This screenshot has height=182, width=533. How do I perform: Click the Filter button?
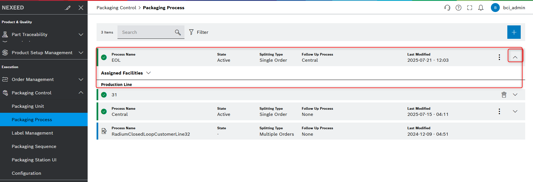(x=199, y=32)
